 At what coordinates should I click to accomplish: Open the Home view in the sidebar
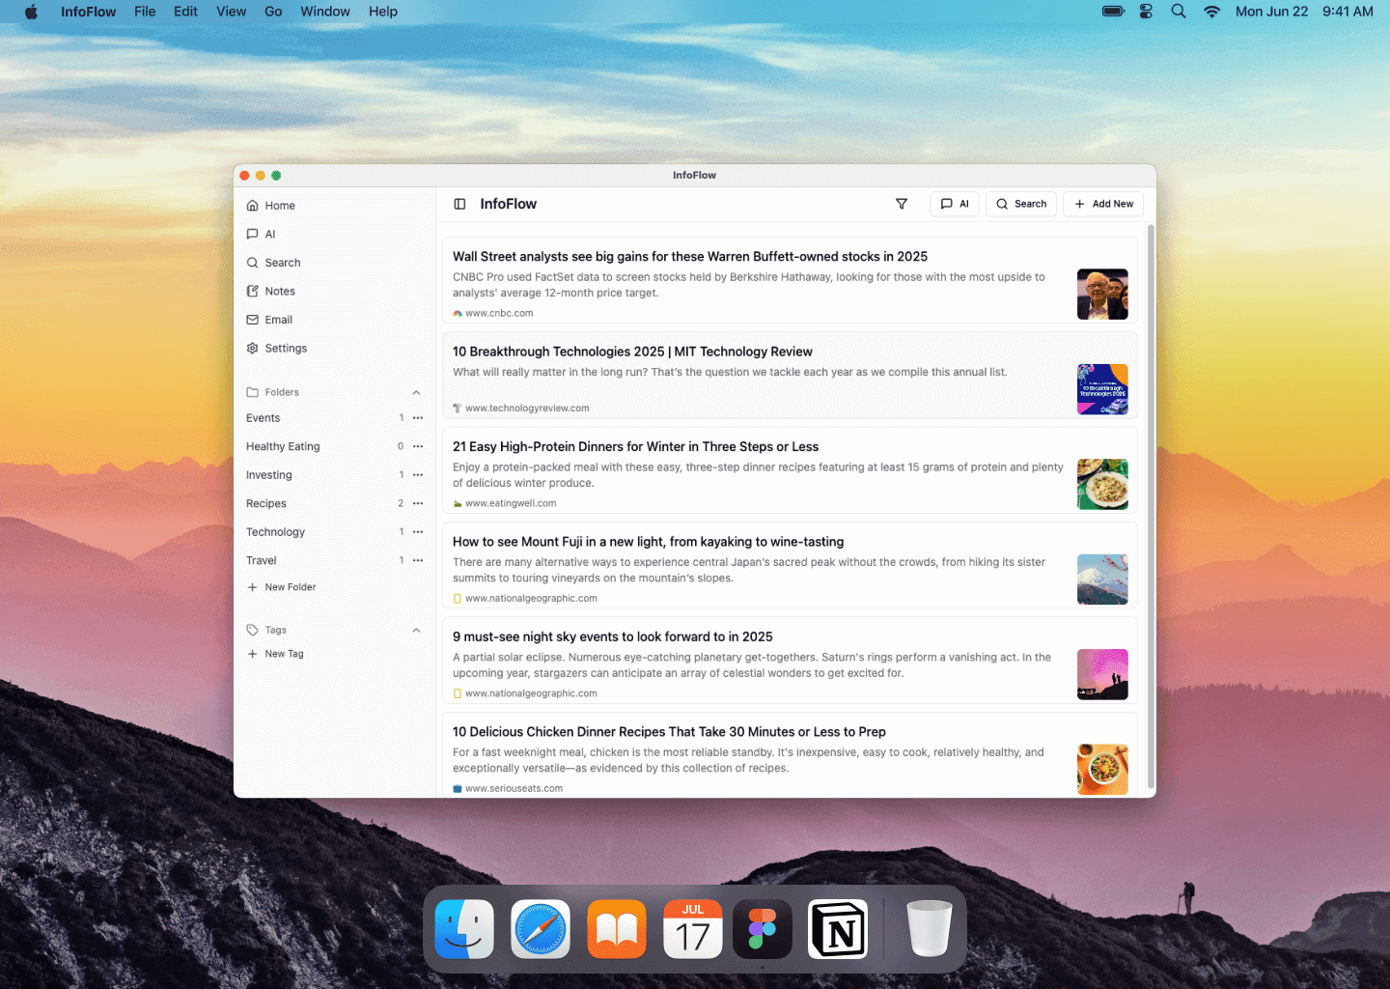279,205
